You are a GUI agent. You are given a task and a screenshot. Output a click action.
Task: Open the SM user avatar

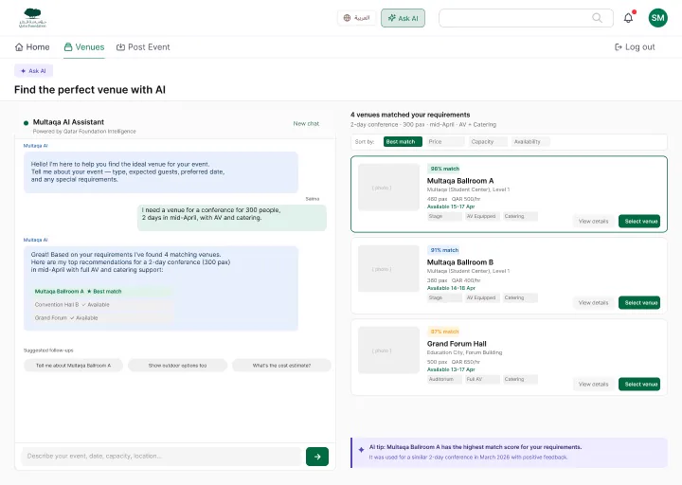pyautogui.click(x=657, y=18)
